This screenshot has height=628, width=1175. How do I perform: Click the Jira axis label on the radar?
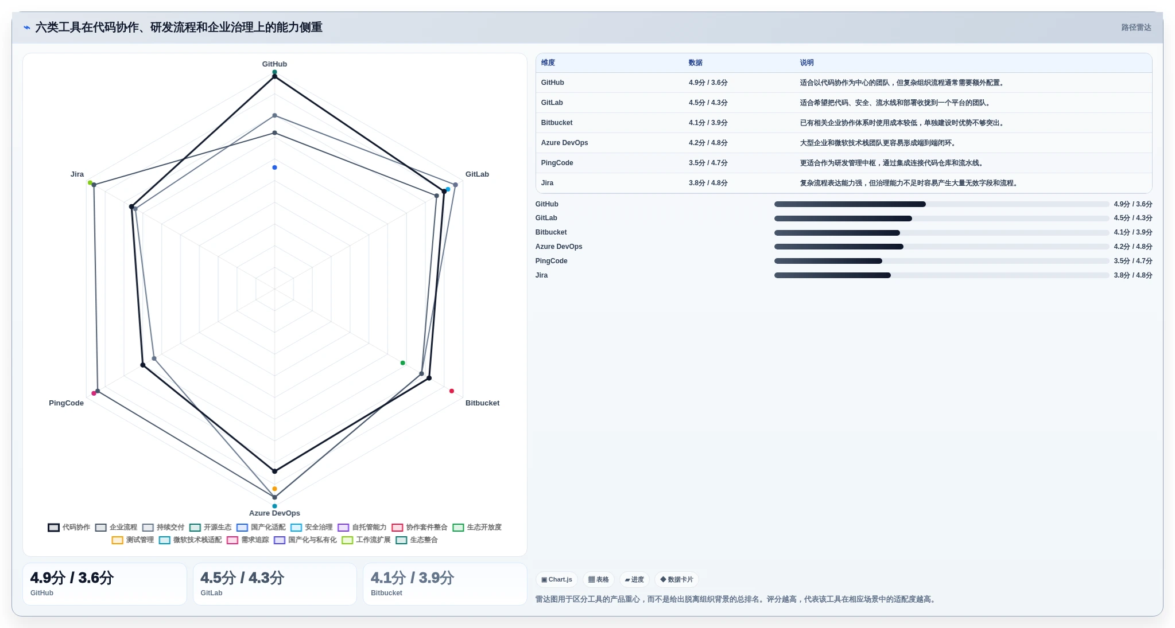pyautogui.click(x=77, y=174)
